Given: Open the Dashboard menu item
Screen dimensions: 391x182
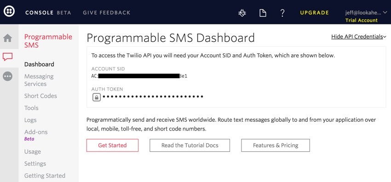Looking at the screenshot, I should [39, 64].
